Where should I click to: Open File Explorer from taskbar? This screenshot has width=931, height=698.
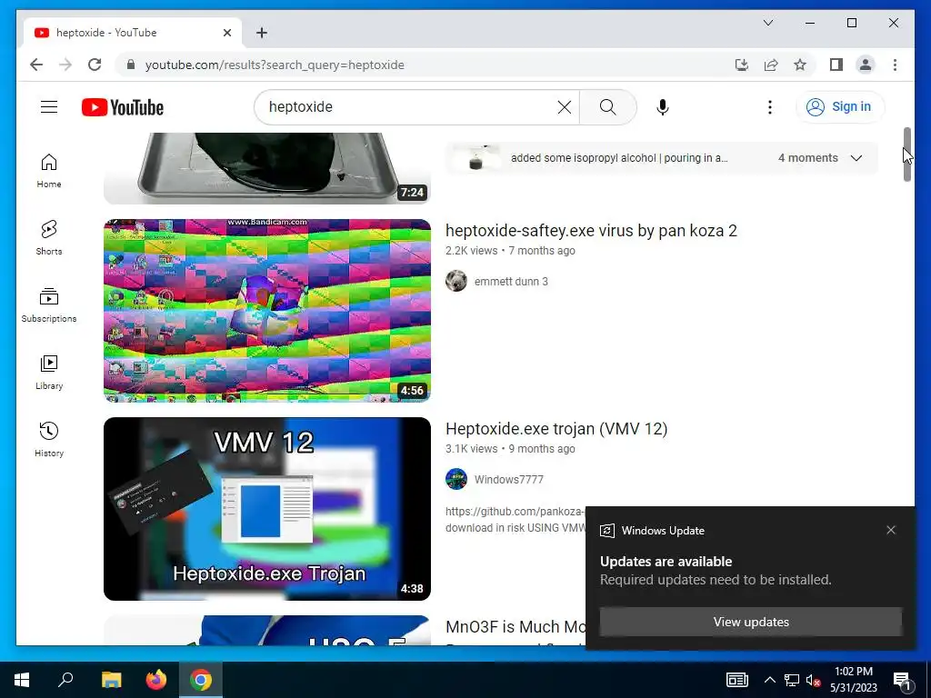(111, 680)
